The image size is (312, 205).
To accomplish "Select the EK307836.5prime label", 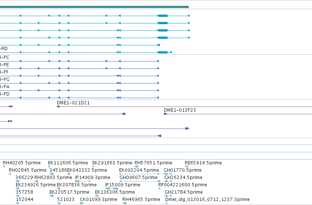I will tap(77, 185).
